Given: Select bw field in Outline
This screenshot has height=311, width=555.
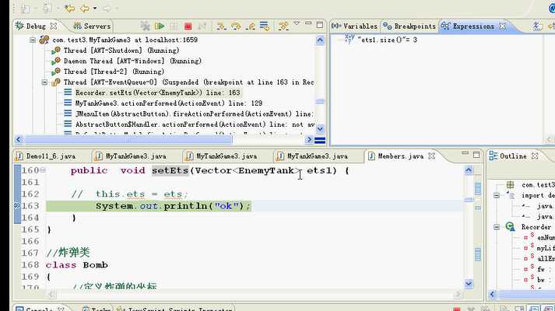Looking at the screenshot, I should 538,280.
